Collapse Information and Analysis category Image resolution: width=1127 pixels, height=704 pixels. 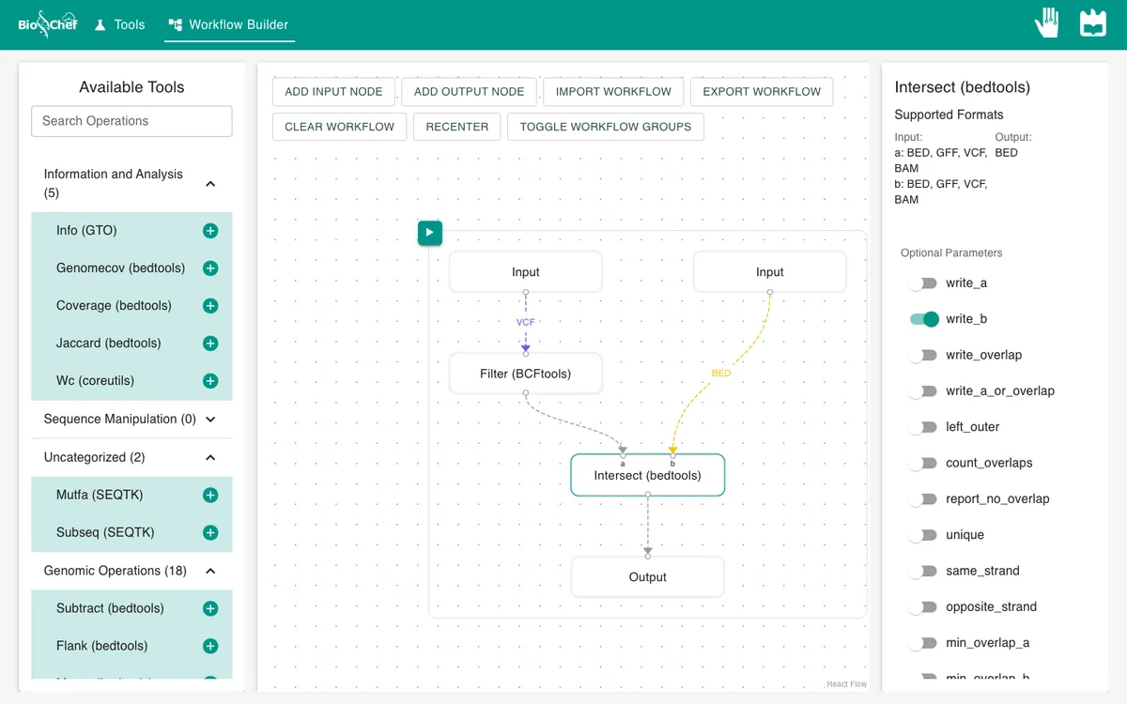point(210,184)
